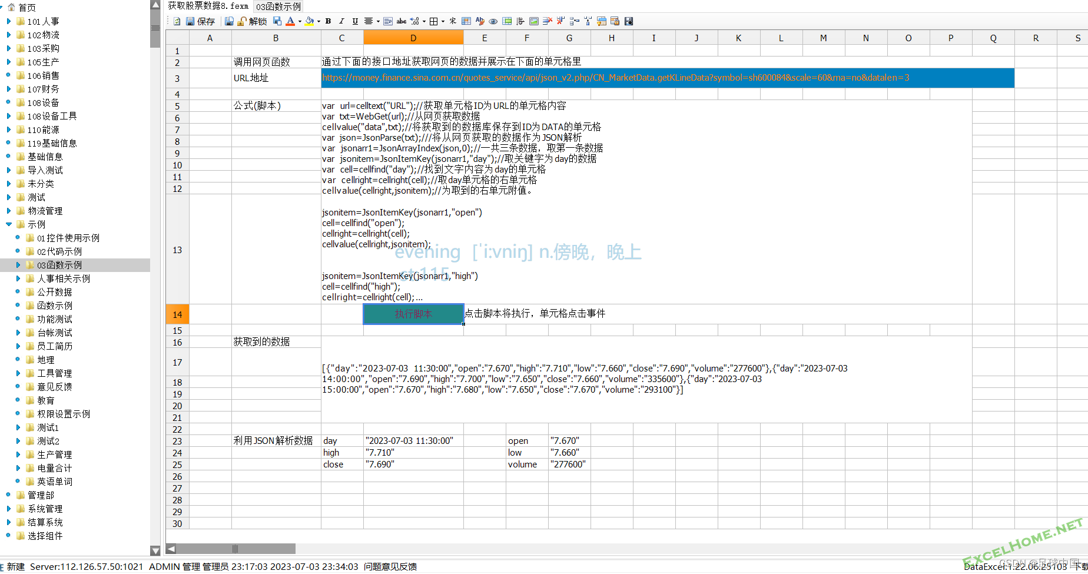The image size is (1088, 574).
Task: Open the borders dropdown arrow
Action: 443,21
